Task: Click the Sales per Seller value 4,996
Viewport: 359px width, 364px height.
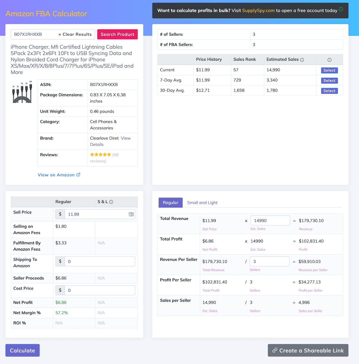Action: click(x=304, y=302)
